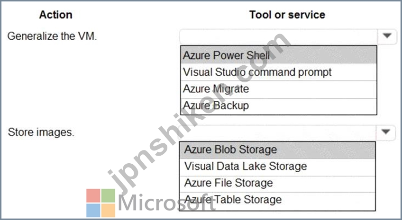Open the Store images dropdown arrow
Screen dimensions: 402x220
[x=385, y=132]
